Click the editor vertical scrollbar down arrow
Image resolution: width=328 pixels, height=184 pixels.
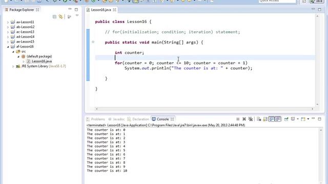318,104
